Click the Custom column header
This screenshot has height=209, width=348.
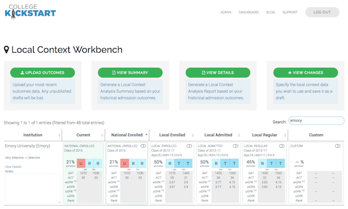(x=316, y=135)
